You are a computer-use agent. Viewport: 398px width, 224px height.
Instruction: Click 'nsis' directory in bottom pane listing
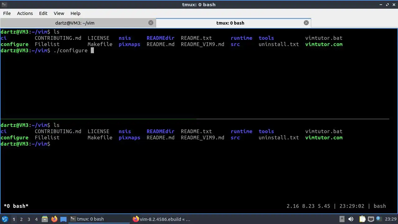click(125, 131)
